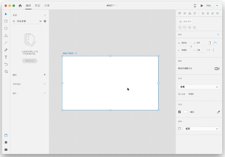225x157 pixels.
Task: Open the 25% zoom level dropdown
Action: [212, 5]
